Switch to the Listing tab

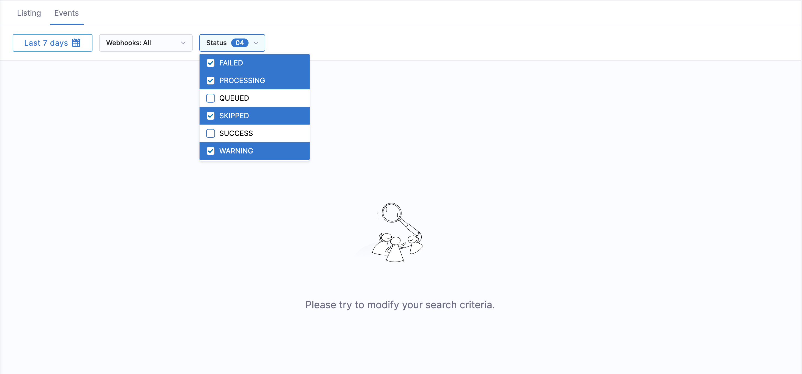(29, 13)
